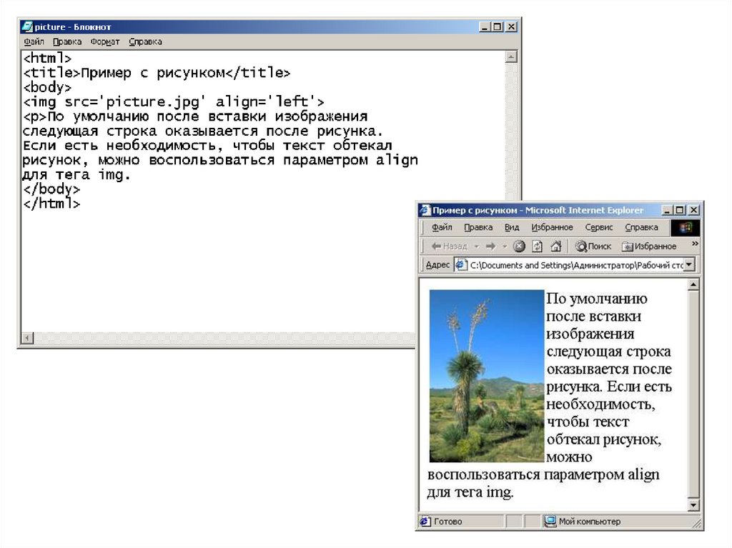This screenshot has height=548, width=732.
Task: Click the Home page icon
Action: point(555,246)
